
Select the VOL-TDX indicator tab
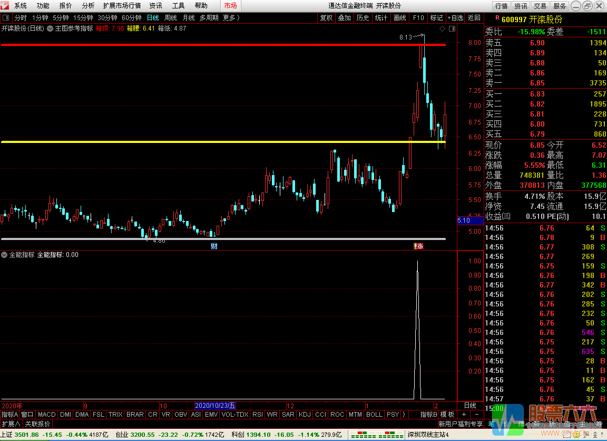235,414
